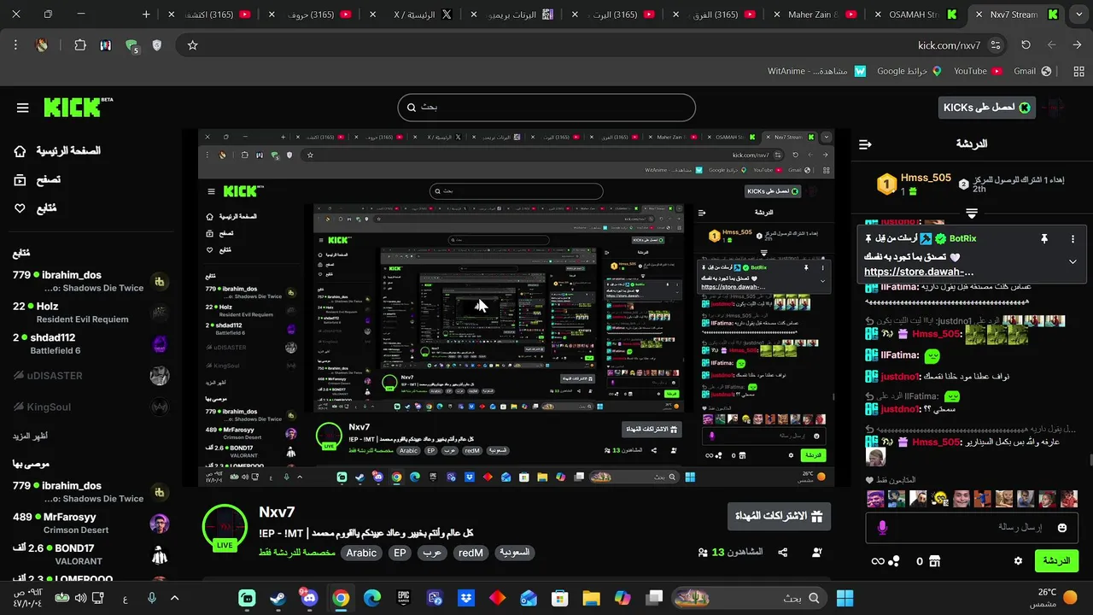Open Steam from the taskbar

278,598
